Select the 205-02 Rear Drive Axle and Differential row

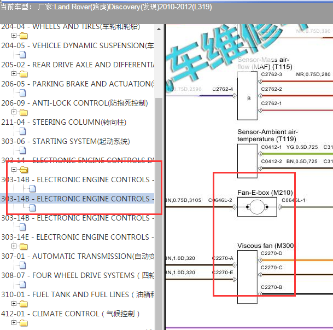click(78, 65)
